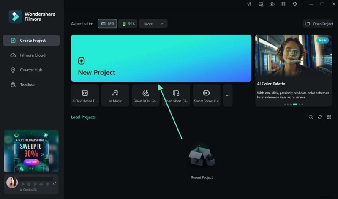Start a New Project
Screen dimensions: 338x199
[161, 58]
